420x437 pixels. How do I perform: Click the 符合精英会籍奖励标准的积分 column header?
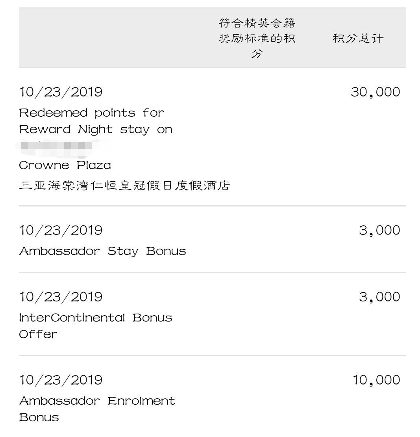point(257,39)
